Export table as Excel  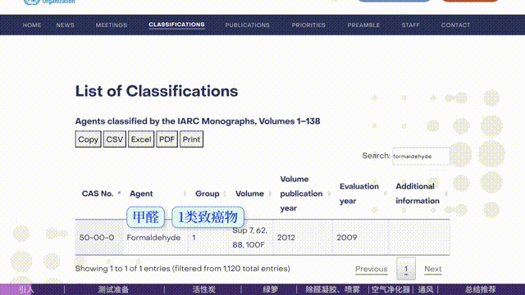[141, 139]
